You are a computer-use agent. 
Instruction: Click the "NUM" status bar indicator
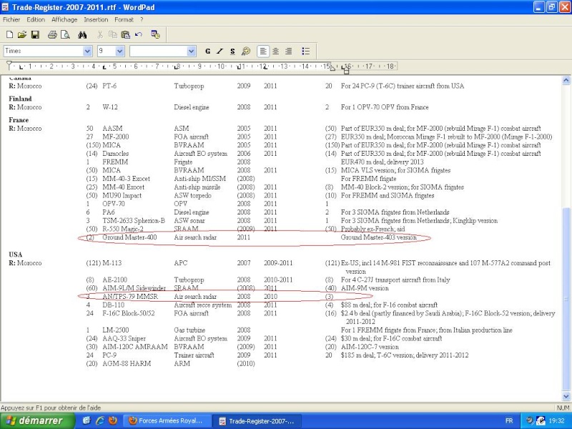(x=563, y=408)
